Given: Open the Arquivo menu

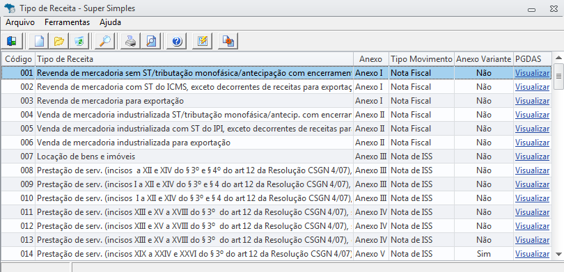Looking at the screenshot, I should (20, 22).
